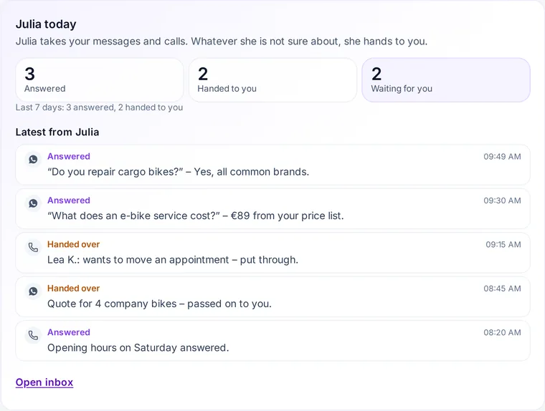Open the cargo bikes repair message row
545x411 pixels.
(272, 165)
